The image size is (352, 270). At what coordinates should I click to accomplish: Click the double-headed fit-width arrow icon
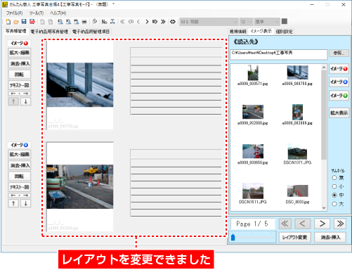point(173,22)
